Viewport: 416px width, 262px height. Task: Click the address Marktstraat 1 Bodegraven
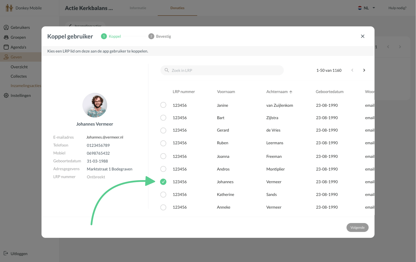pos(109,169)
